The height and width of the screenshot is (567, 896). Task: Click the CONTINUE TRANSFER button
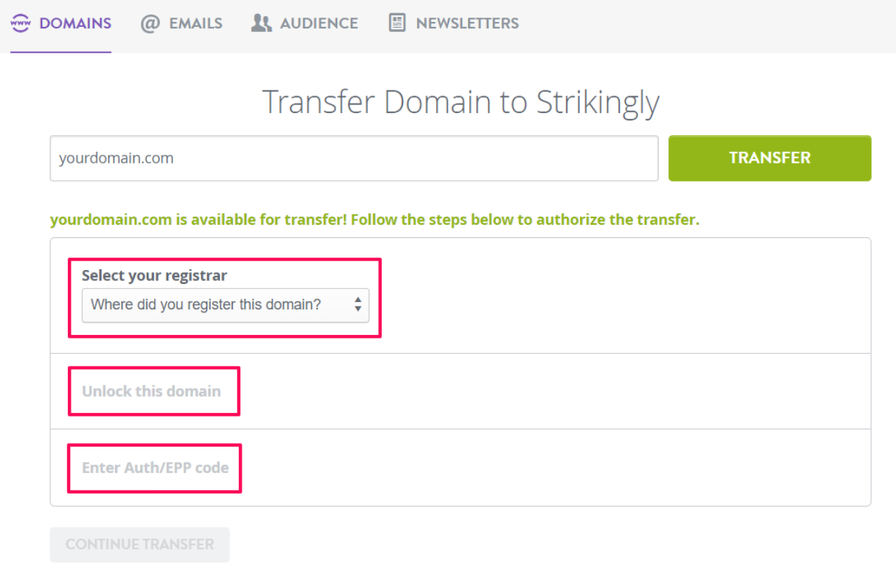[x=139, y=544]
